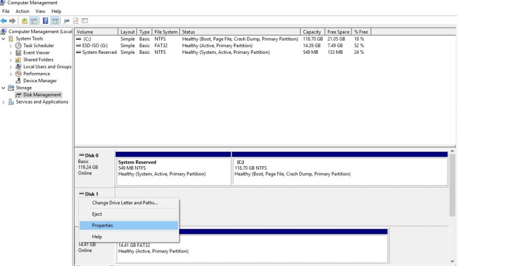This screenshot has height=266, width=531.
Task: Select the System Reserved 549 MB partition block
Action: tap(173, 168)
